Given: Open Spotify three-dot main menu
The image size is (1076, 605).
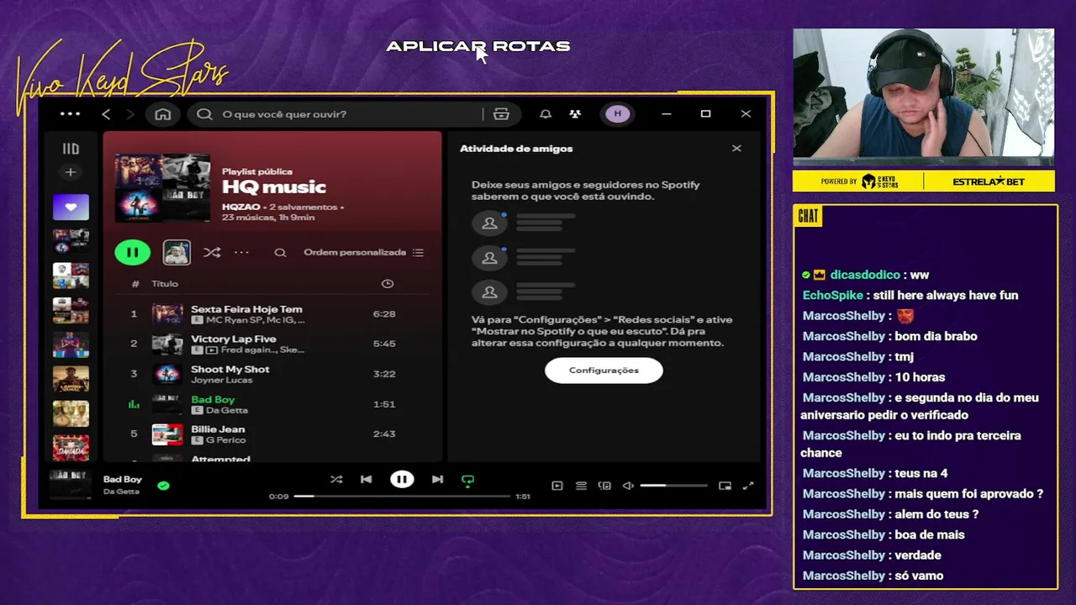Looking at the screenshot, I should click(x=71, y=114).
